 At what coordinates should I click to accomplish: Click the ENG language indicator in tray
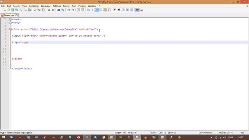pyautogui.click(x=230, y=137)
